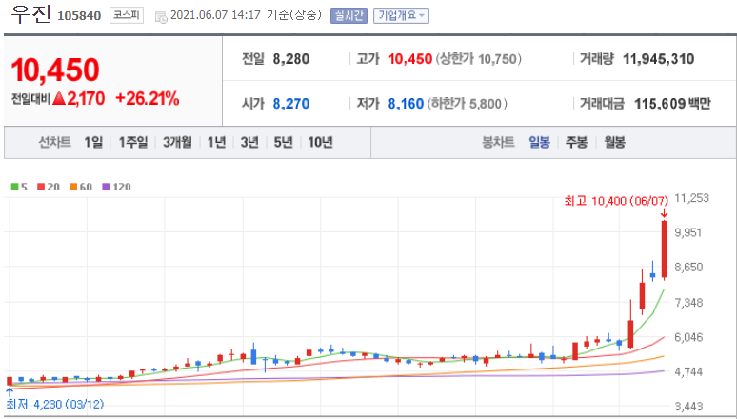Image resolution: width=737 pixels, height=419 pixels.
Task: Select the 3개월 line chart tab
Action: coord(177,142)
